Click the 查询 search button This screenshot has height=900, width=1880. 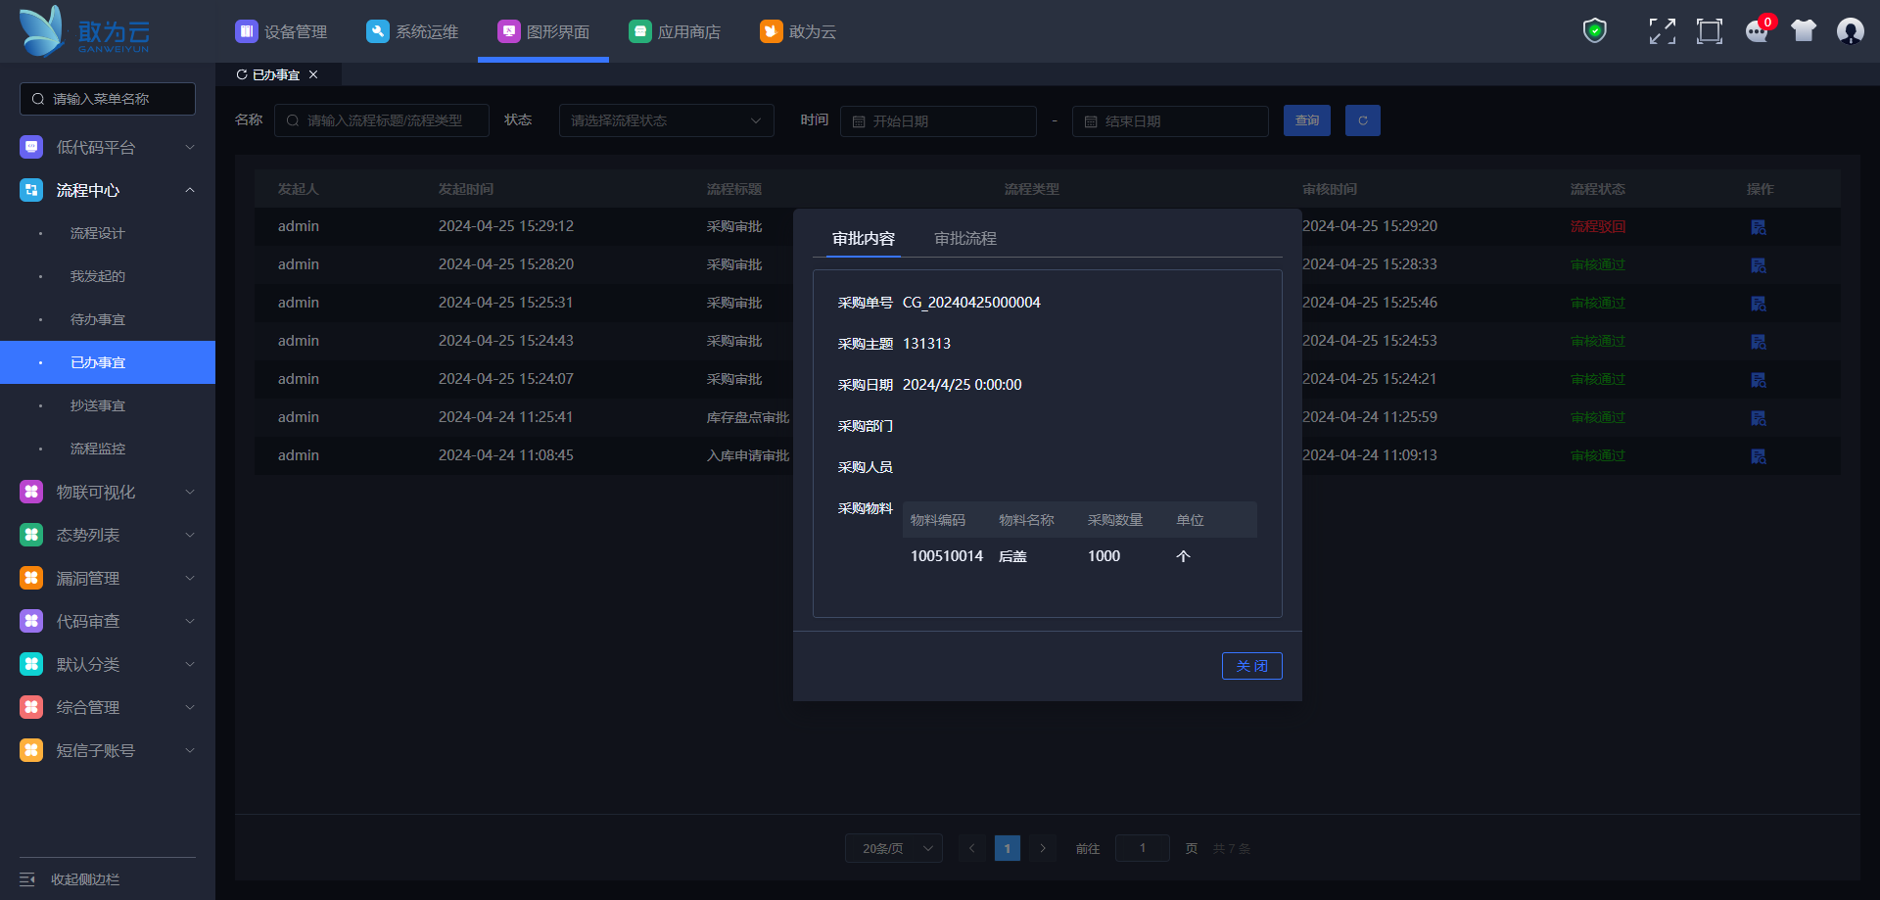(1306, 120)
